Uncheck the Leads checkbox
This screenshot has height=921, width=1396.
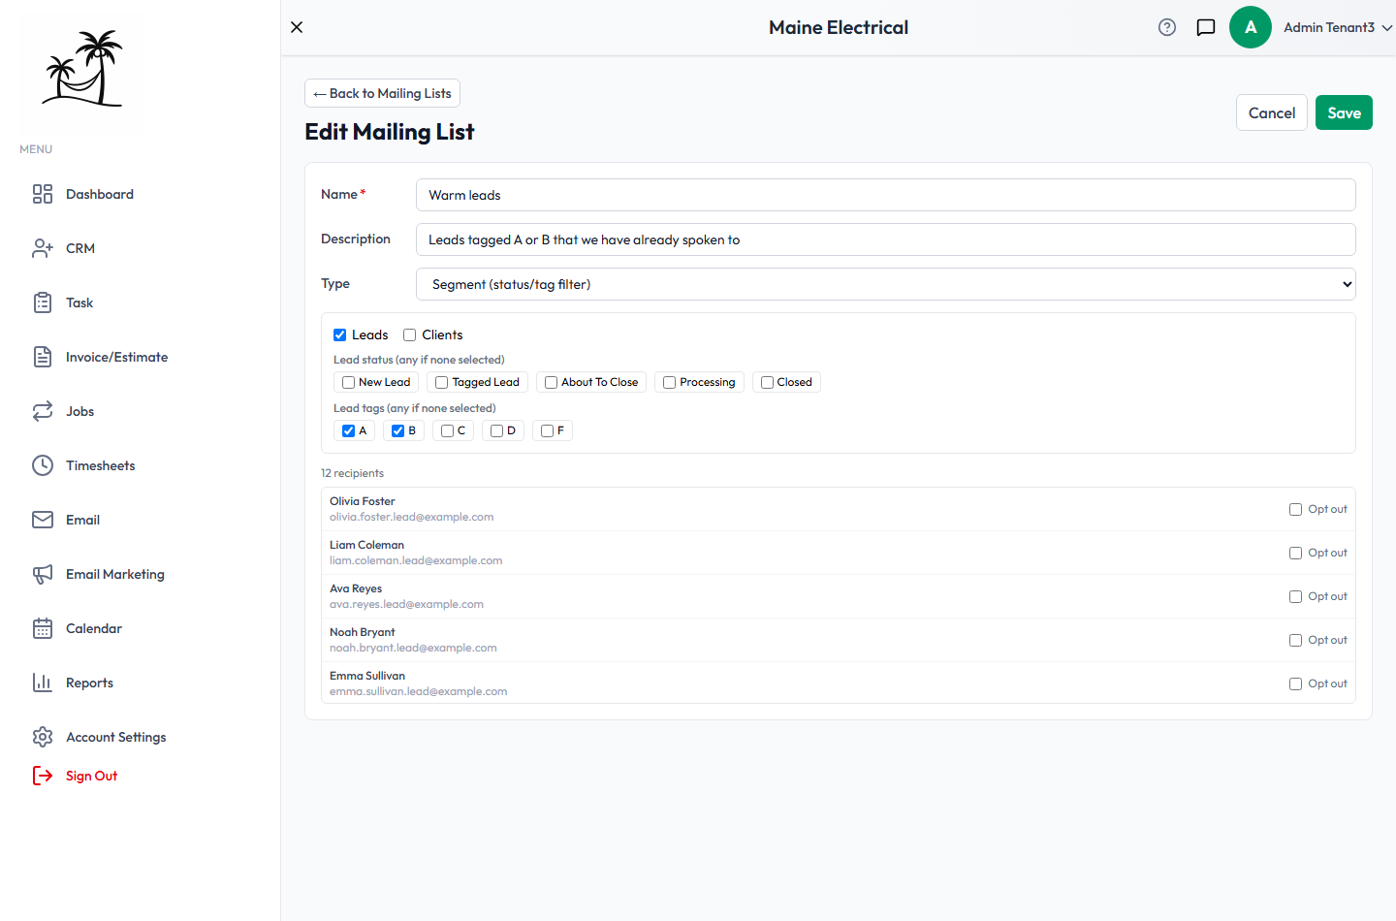pos(339,334)
